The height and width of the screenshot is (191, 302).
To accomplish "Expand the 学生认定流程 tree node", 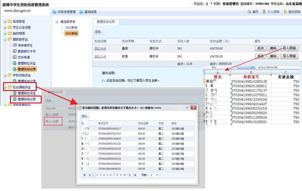I will click(5, 27).
